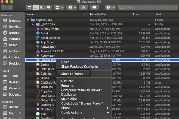The width and height of the screenshot is (179, 119).
Task: Click the Share toolbar button
Action: click(84, 7)
